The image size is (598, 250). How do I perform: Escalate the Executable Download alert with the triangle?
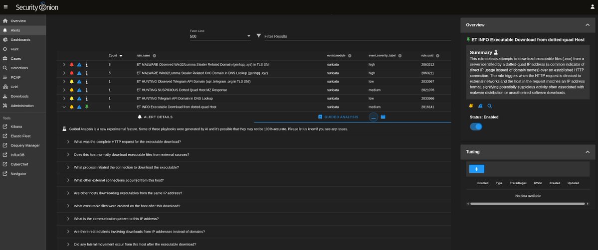coord(79,107)
